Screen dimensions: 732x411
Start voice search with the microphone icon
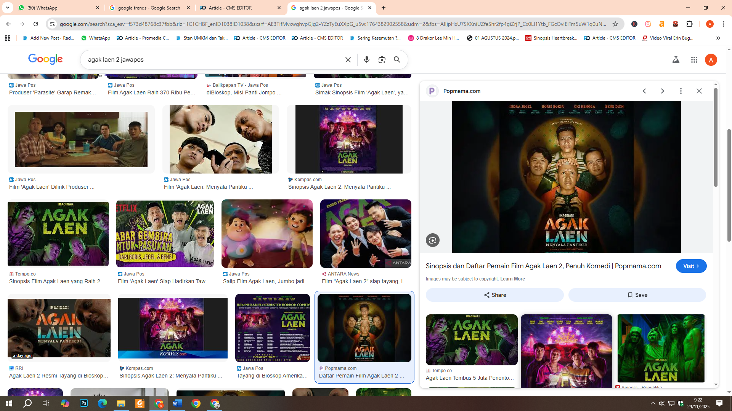pyautogui.click(x=367, y=60)
